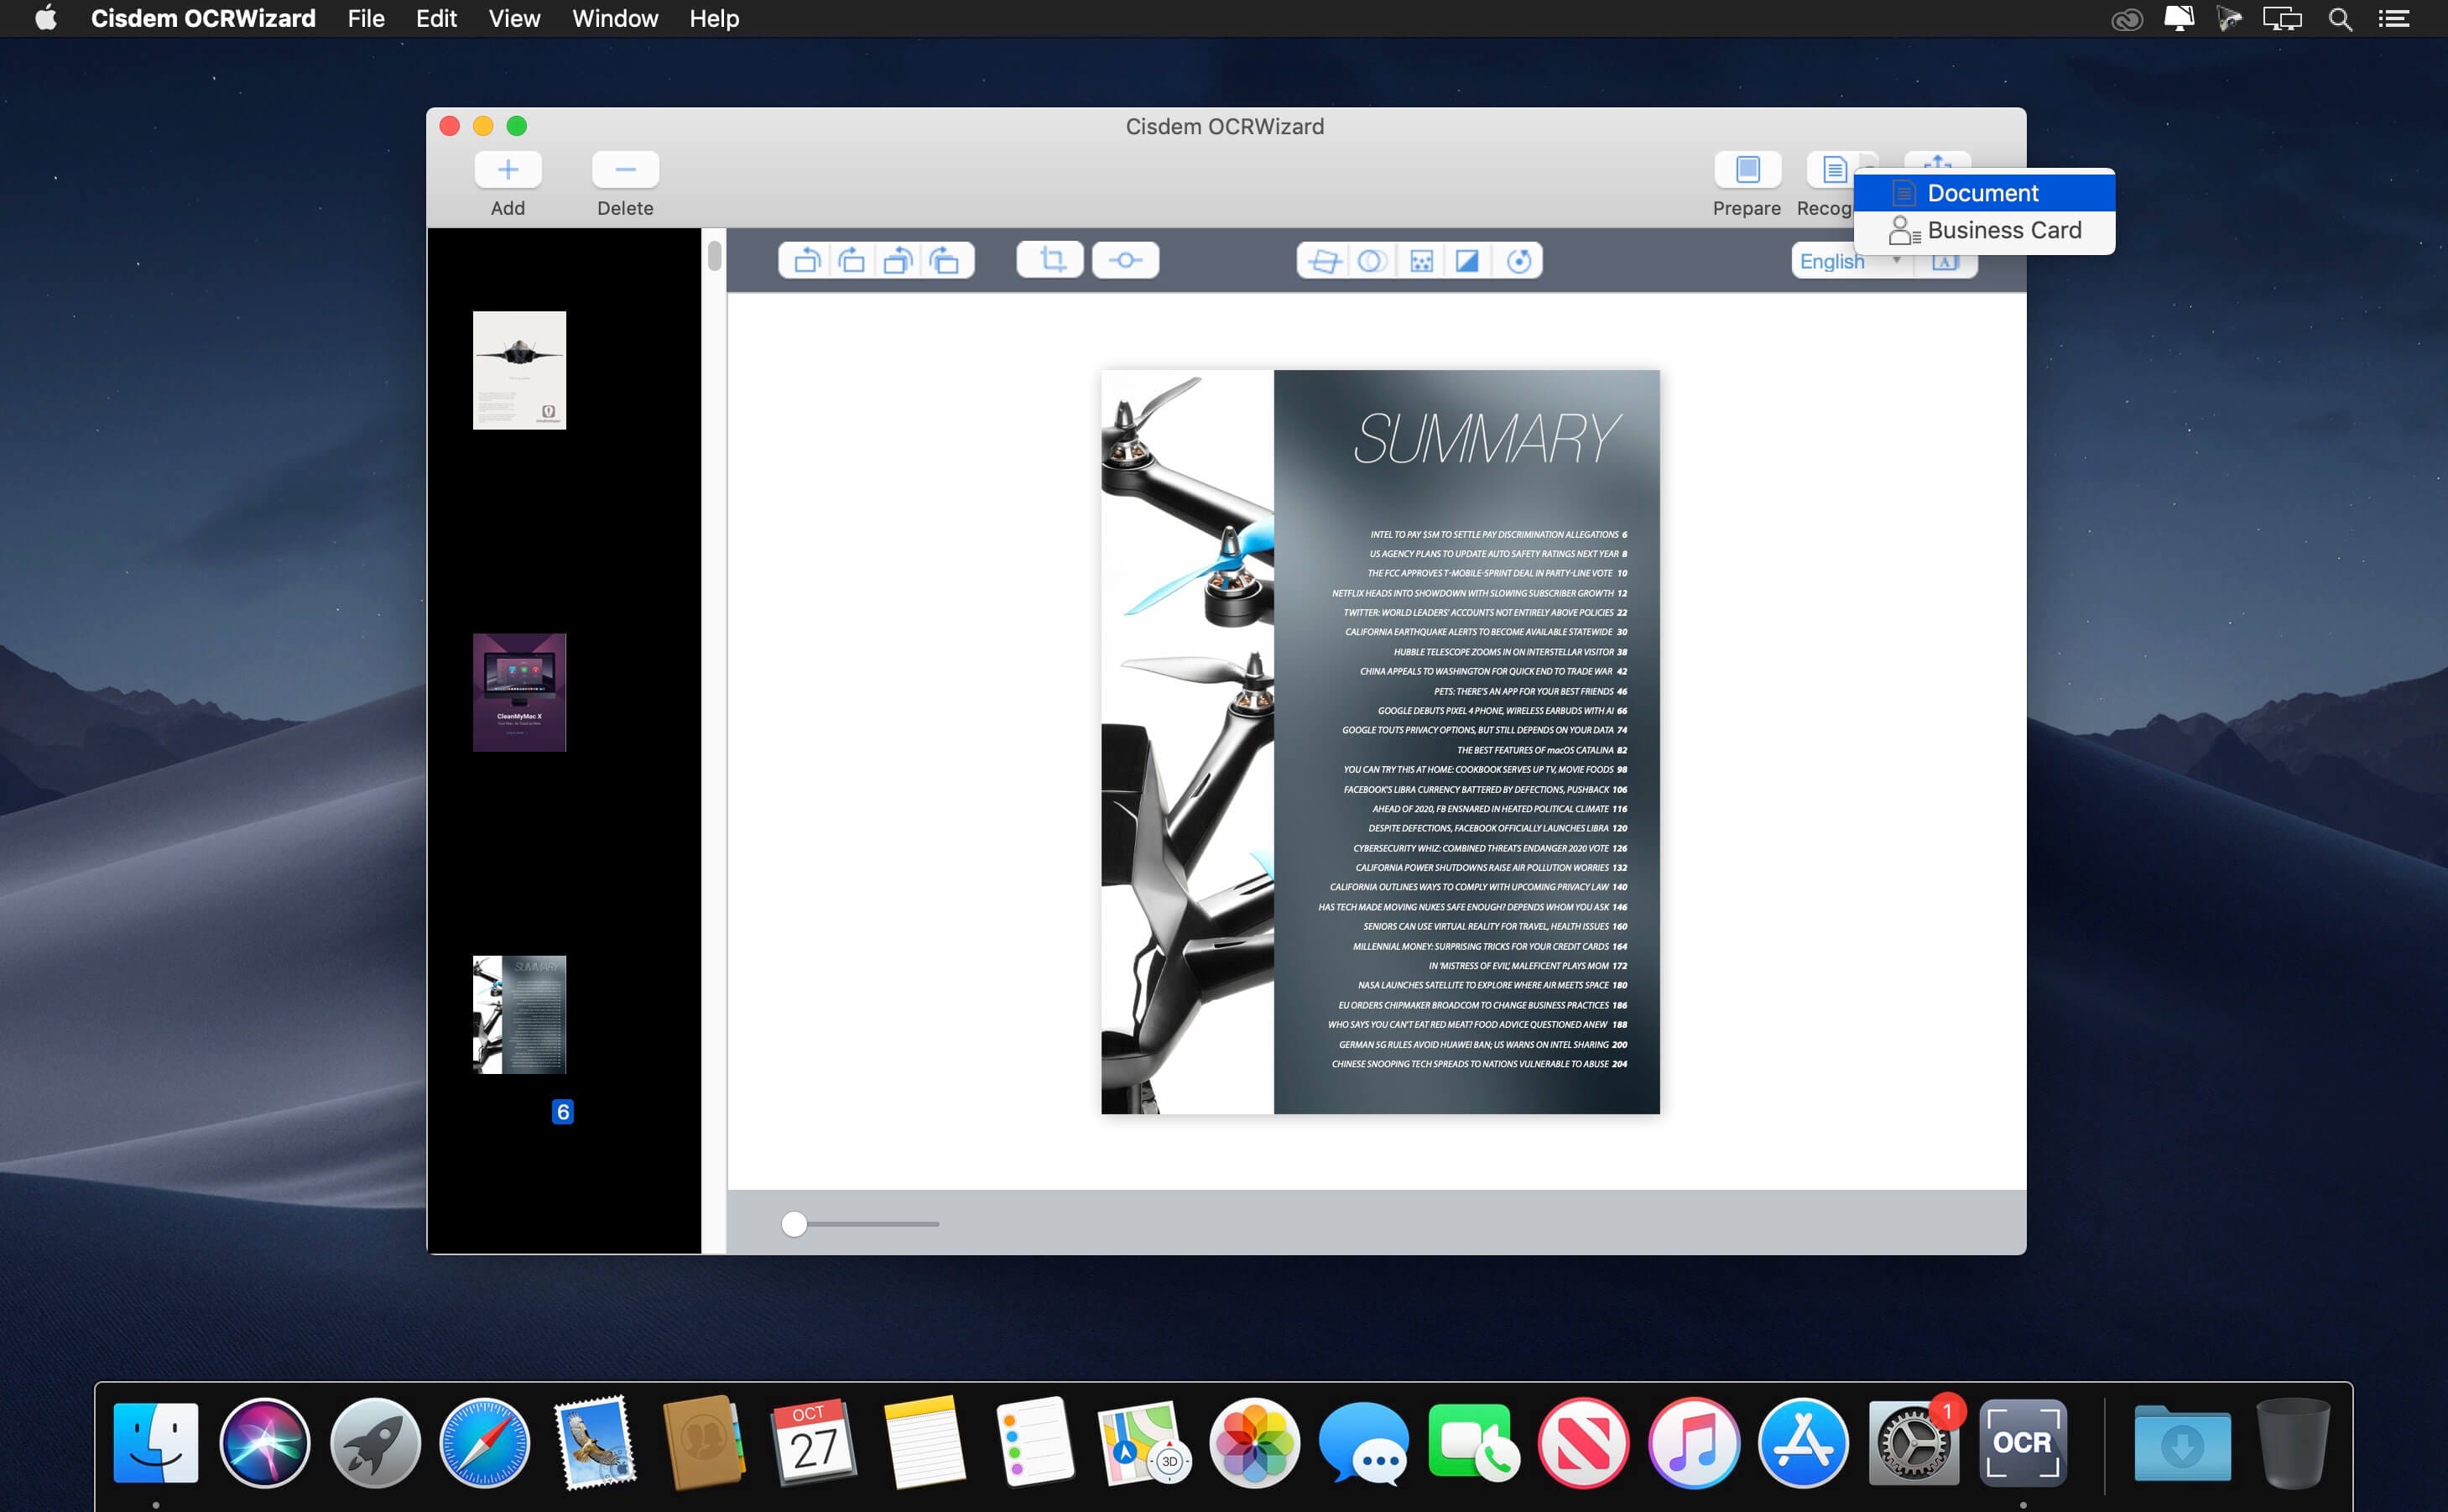Select the CleanMyMac X page thumbnail
The height and width of the screenshot is (1512, 2448).
[x=518, y=692]
